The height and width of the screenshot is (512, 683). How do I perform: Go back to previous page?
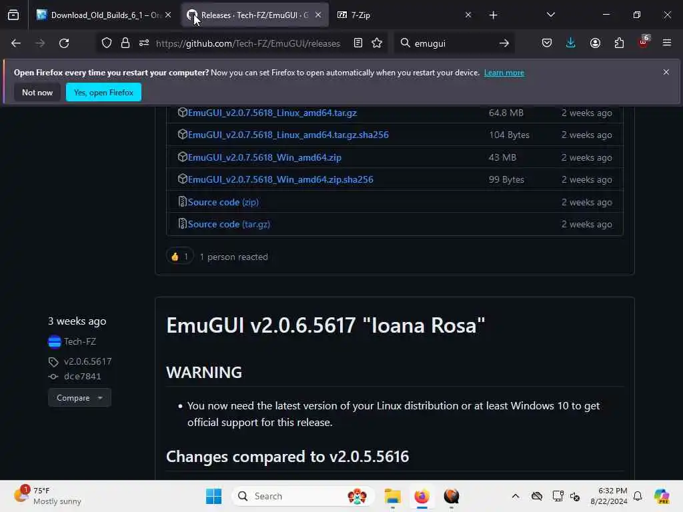point(16,43)
